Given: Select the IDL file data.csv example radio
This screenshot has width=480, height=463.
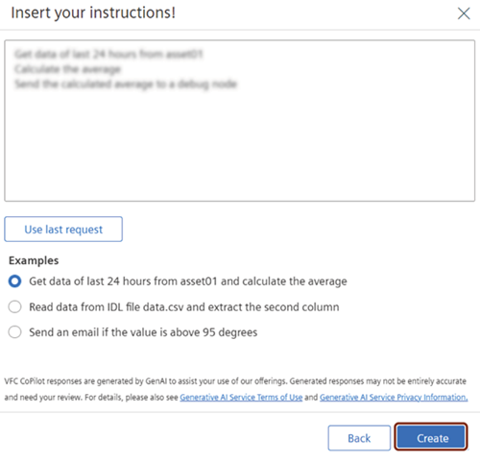Looking at the screenshot, I should pyautogui.click(x=14, y=306).
